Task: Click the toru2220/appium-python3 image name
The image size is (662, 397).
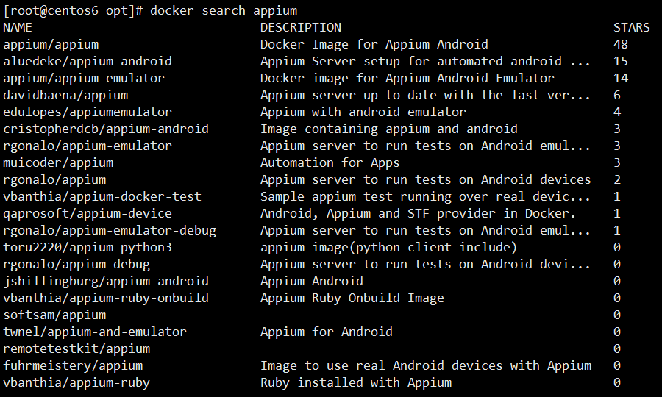Action: pyautogui.click(x=88, y=247)
